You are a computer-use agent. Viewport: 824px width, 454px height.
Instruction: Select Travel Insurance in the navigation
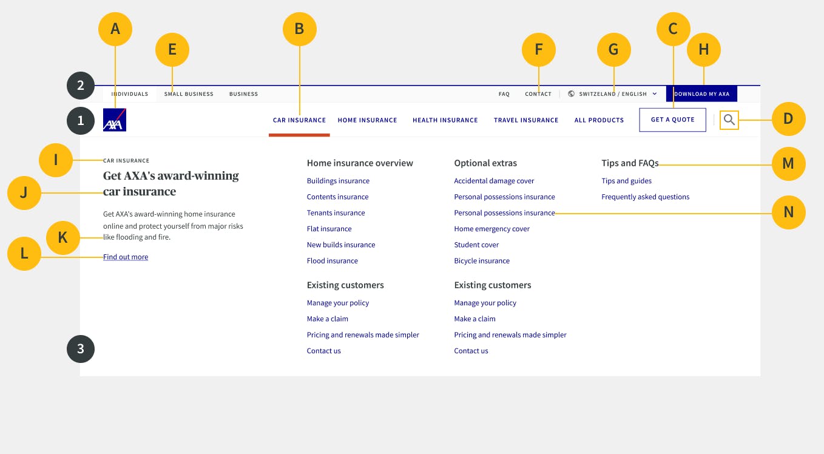[525, 120]
